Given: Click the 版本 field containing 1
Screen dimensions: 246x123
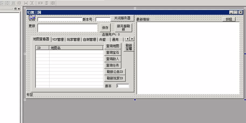Looking at the screenshot, I should click(x=123, y=86).
